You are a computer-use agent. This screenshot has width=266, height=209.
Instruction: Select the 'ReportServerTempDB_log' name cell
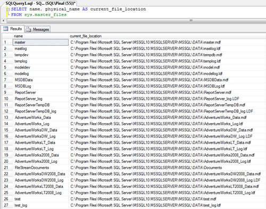pyautogui.click(x=40, y=111)
